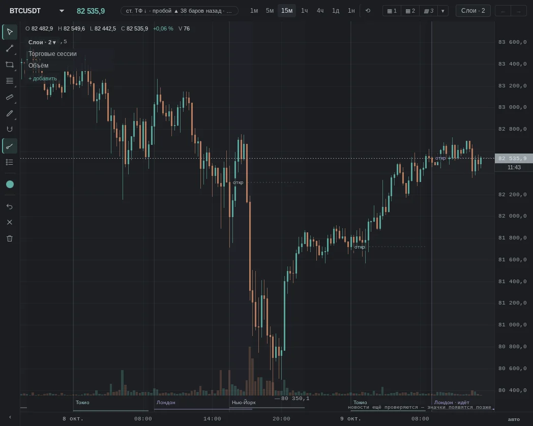Select the pencil brush tool

(10, 113)
